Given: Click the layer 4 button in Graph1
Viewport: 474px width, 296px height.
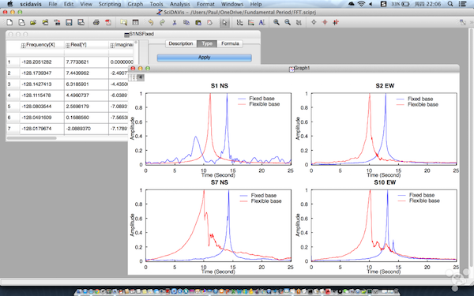Looking at the screenshot, I should [x=141, y=77].
